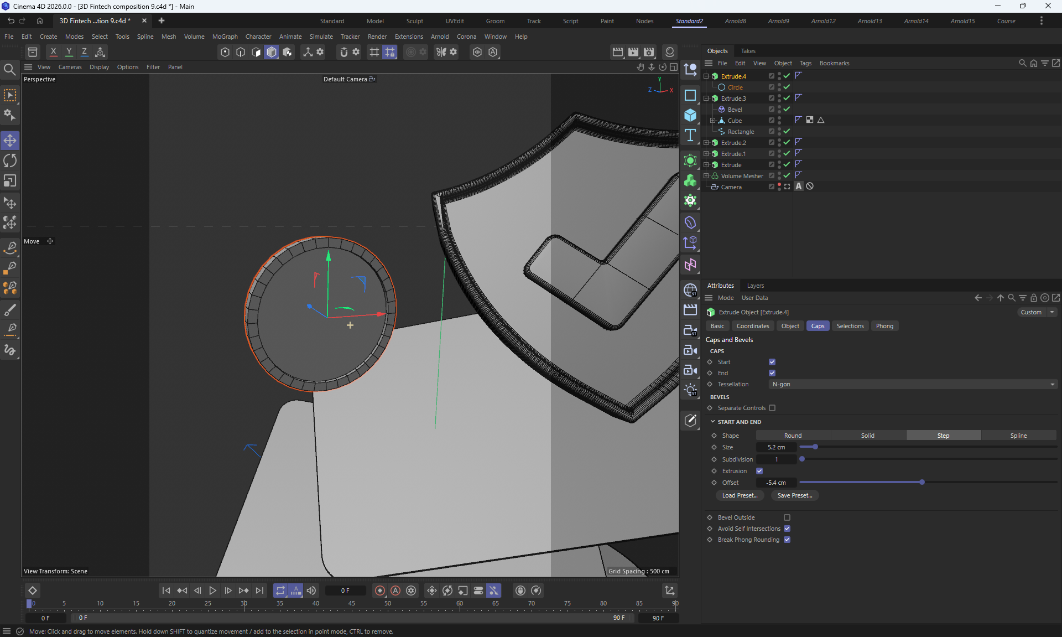The width and height of the screenshot is (1062, 637).
Task: Click the Record Active Objects button
Action: [x=379, y=591]
